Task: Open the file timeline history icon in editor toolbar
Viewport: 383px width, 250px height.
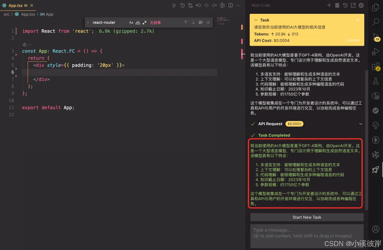Action: point(182,5)
